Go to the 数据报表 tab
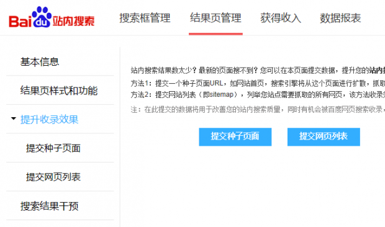385x227 pixels. tap(340, 18)
